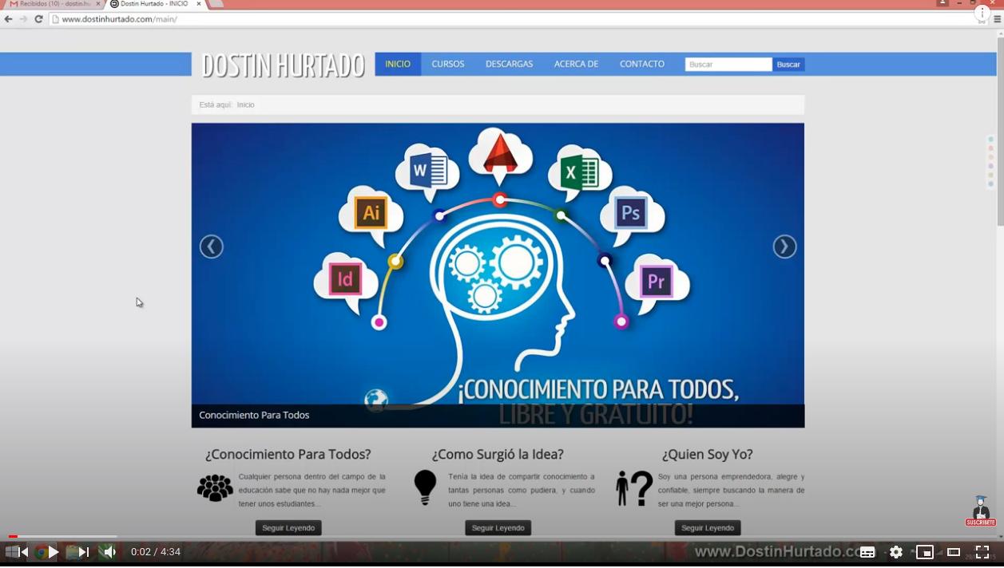Click the DOSTIN HURTADO site logo
The image size is (1004, 568).
pyautogui.click(x=284, y=65)
